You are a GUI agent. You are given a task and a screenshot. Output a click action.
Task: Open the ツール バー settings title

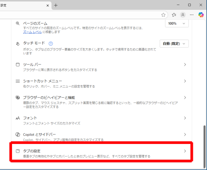(32, 65)
